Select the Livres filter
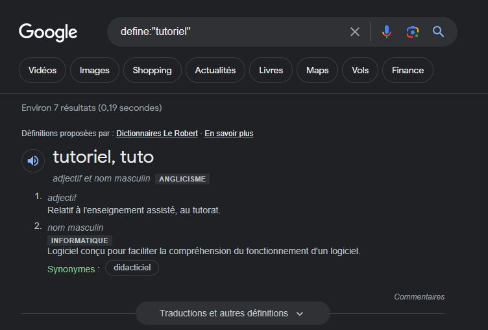The width and height of the screenshot is (488, 330). click(x=271, y=70)
